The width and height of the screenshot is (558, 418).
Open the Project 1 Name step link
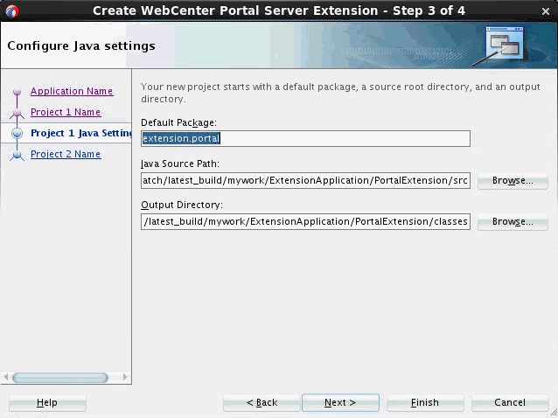[x=66, y=112]
